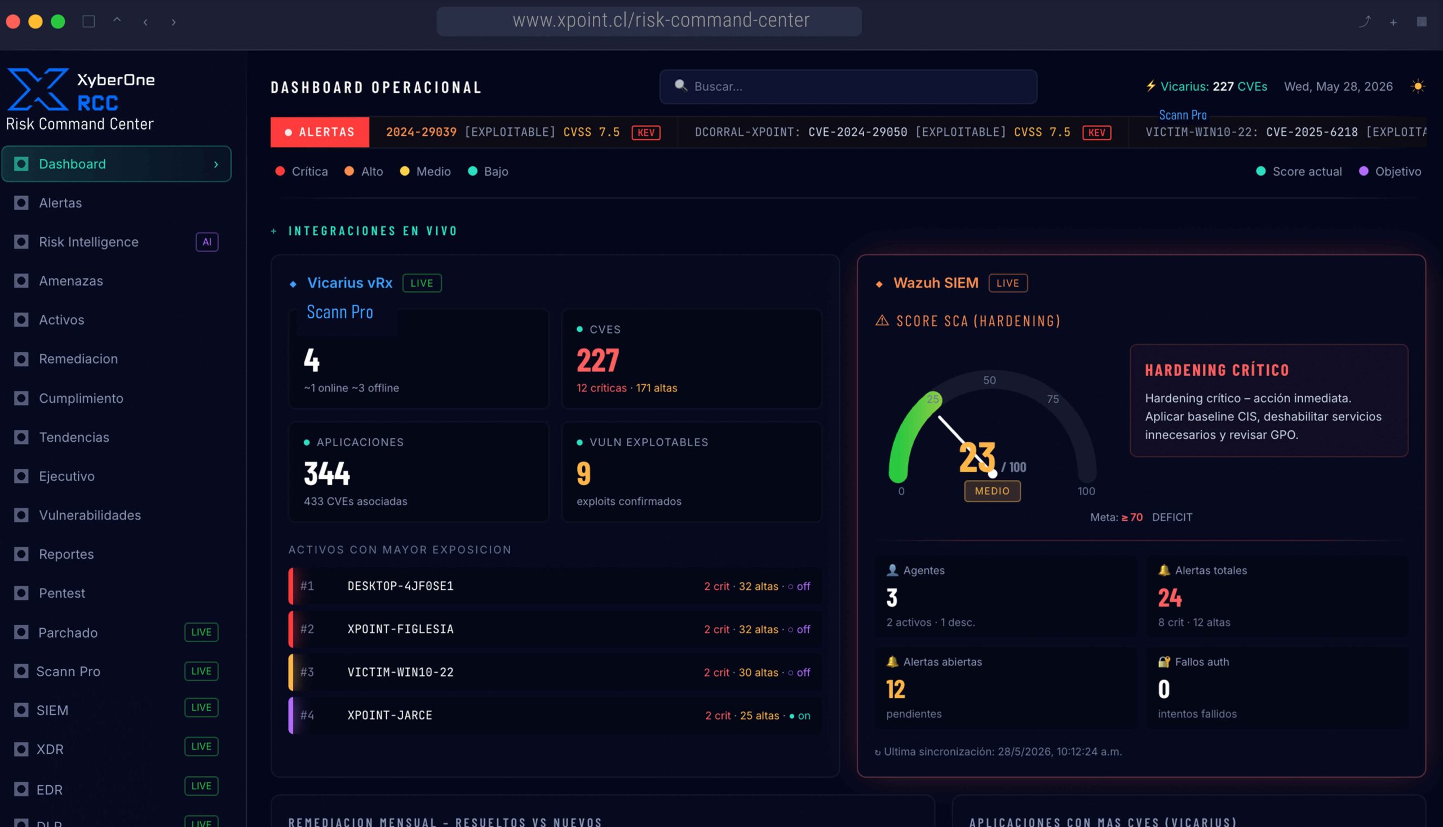Toggle the Objetivo legend
The width and height of the screenshot is (1443, 827).
tap(1389, 171)
